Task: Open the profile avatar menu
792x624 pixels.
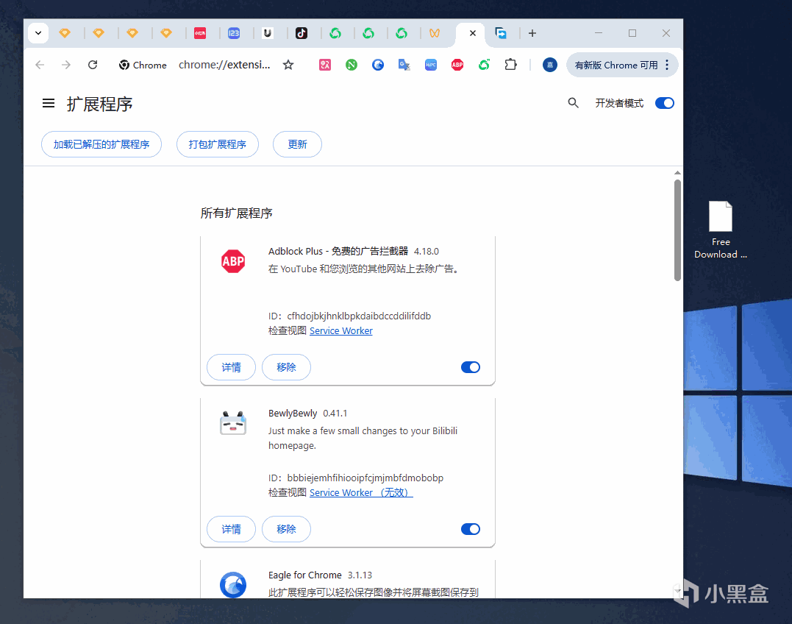Action: click(549, 65)
